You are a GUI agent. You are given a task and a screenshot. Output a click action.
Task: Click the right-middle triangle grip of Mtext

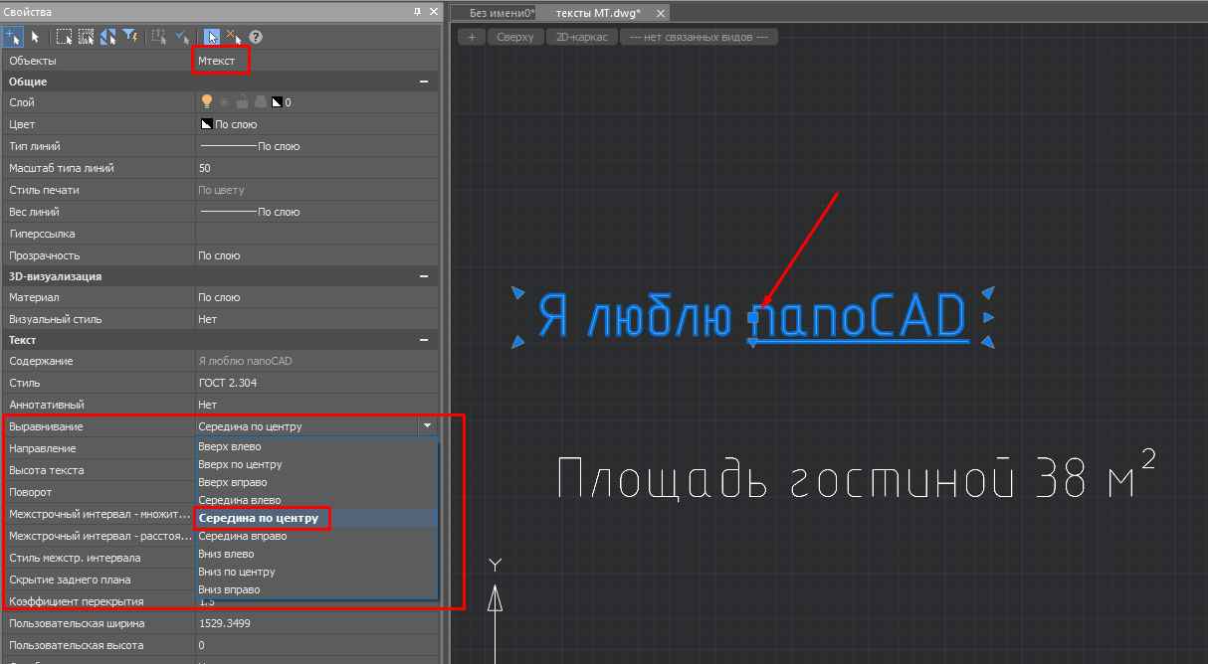point(988,317)
